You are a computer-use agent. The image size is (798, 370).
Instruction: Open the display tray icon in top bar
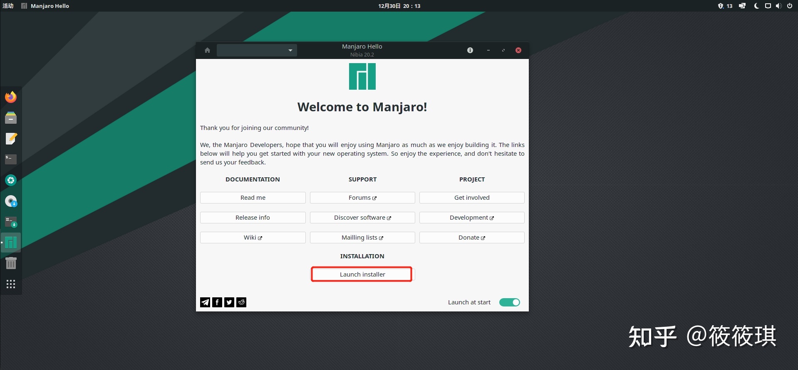coord(742,6)
